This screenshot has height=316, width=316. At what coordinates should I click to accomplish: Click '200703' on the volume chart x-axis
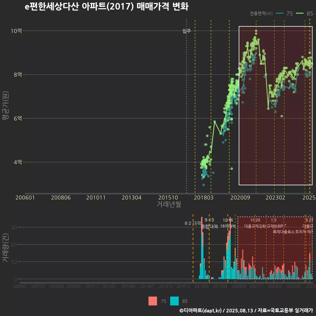tap(38, 286)
